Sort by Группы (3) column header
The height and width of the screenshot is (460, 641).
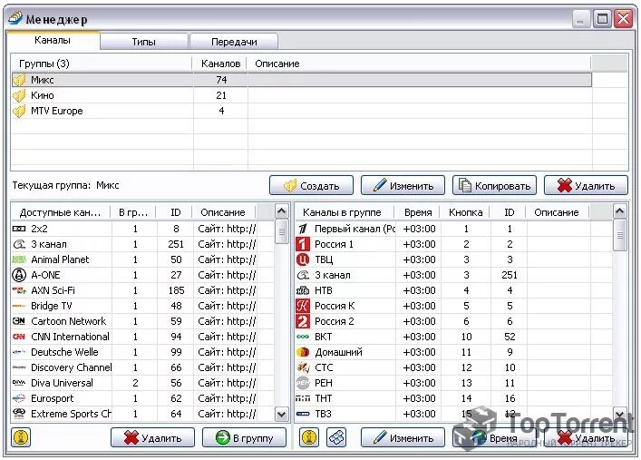tap(102, 64)
